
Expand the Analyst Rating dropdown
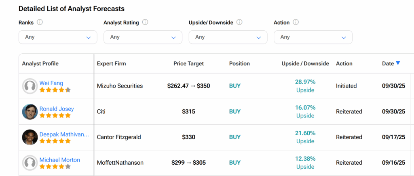click(143, 37)
